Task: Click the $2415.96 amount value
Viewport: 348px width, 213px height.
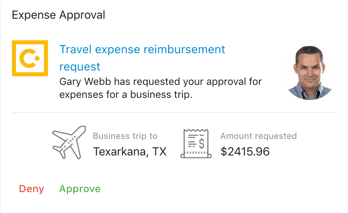Action: pos(245,152)
